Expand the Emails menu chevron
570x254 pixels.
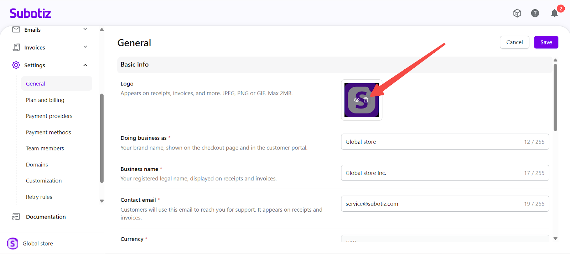85,29
